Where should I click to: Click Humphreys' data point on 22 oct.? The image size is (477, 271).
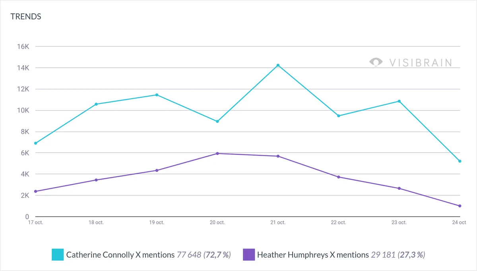pyautogui.click(x=339, y=177)
